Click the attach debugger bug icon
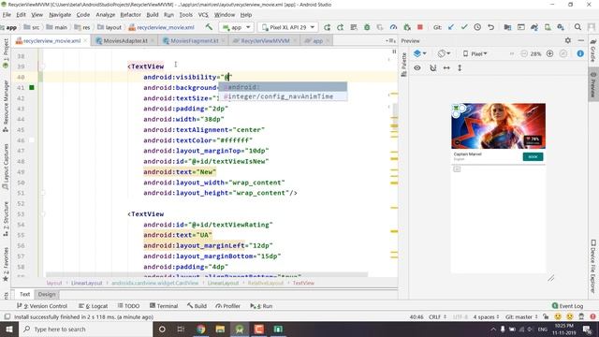This screenshot has height=337, width=599. 407,27
